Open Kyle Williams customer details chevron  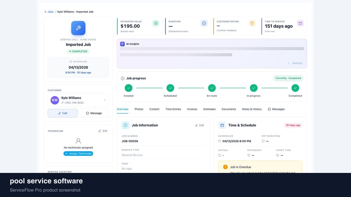tap(105, 100)
